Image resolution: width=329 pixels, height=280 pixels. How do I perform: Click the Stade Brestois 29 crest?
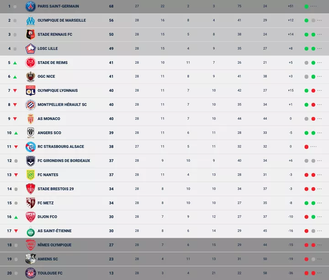tap(31, 189)
